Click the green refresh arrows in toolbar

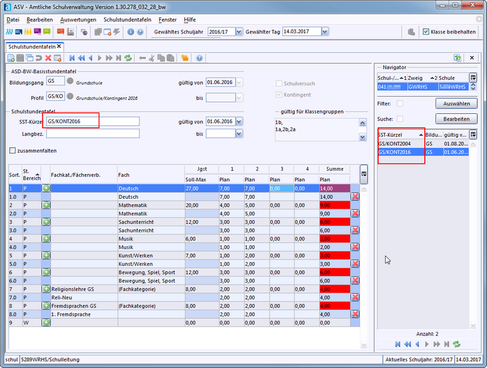click(x=128, y=59)
